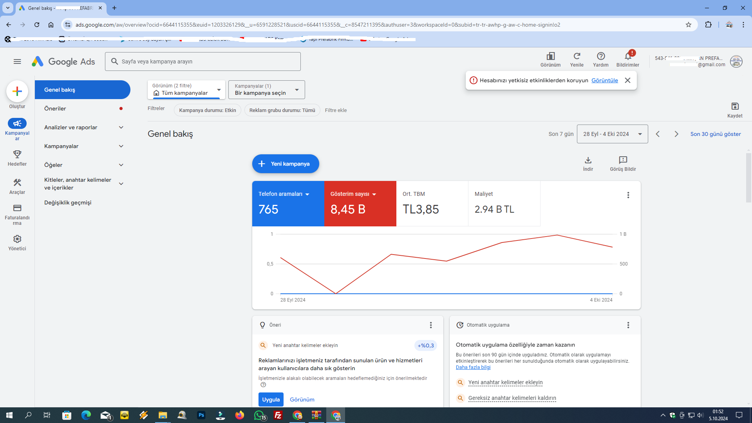Open Windows Start menu
The image size is (752, 423).
(x=9, y=415)
